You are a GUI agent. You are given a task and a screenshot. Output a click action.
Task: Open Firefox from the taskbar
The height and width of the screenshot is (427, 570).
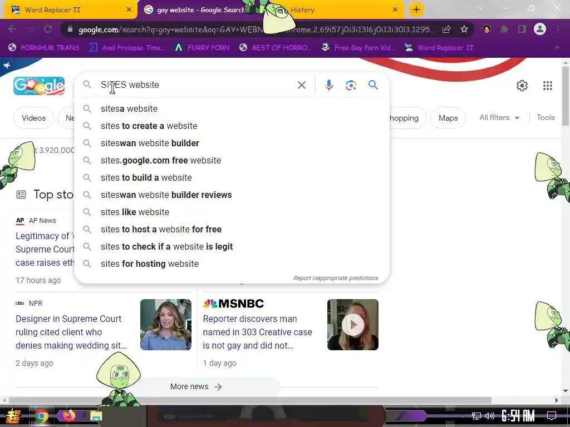pos(68,416)
